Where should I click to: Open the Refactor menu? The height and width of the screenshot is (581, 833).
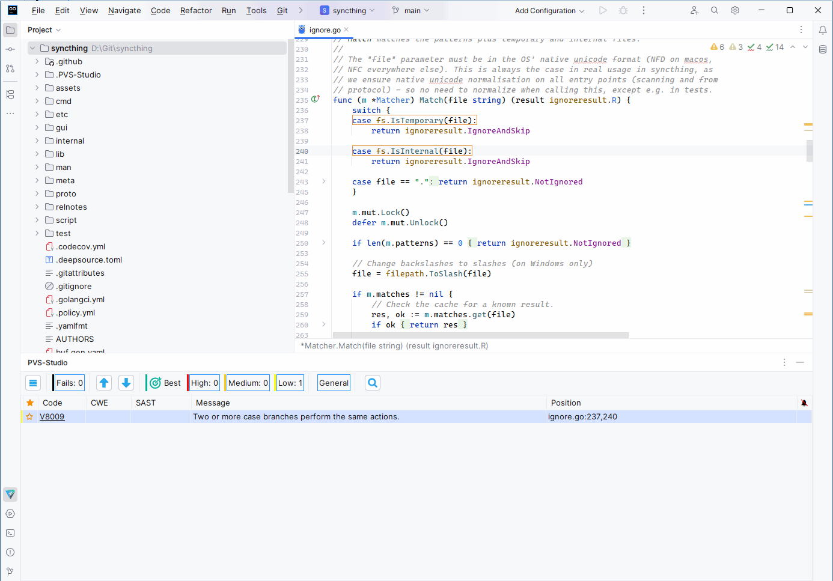[196, 11]
